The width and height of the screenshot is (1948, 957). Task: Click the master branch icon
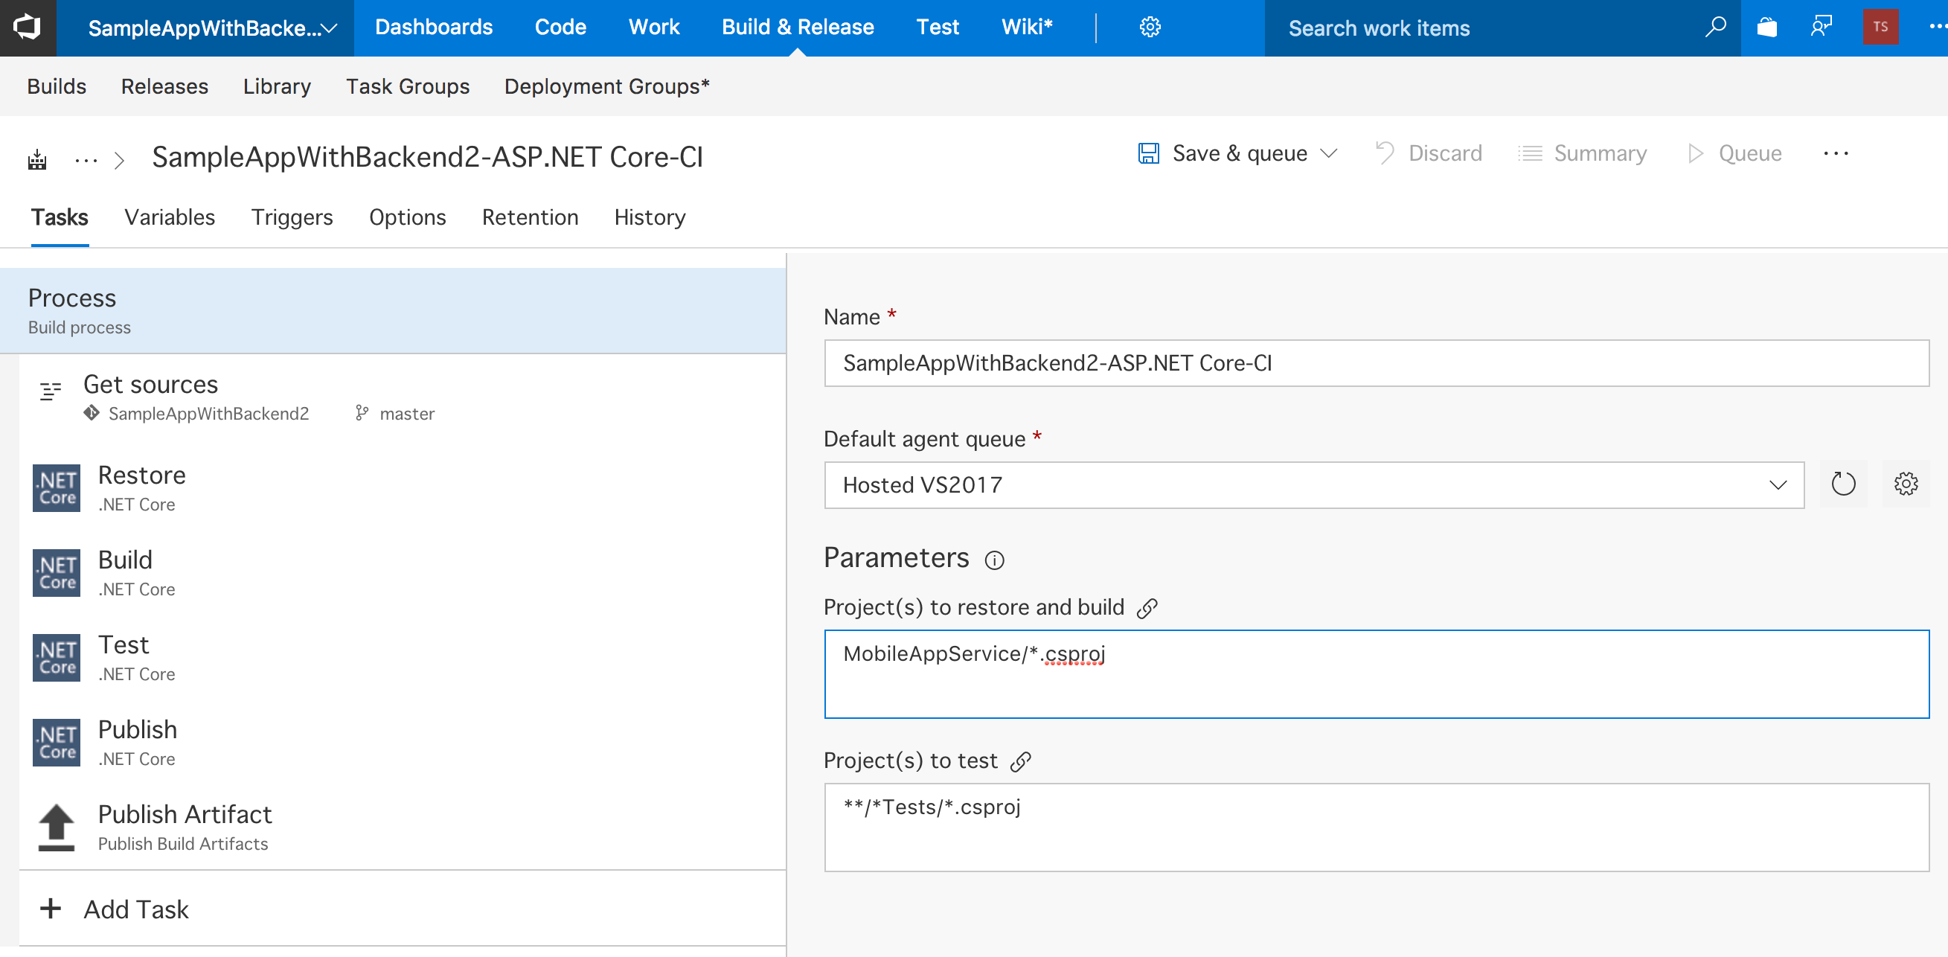[x=362, y=413]
